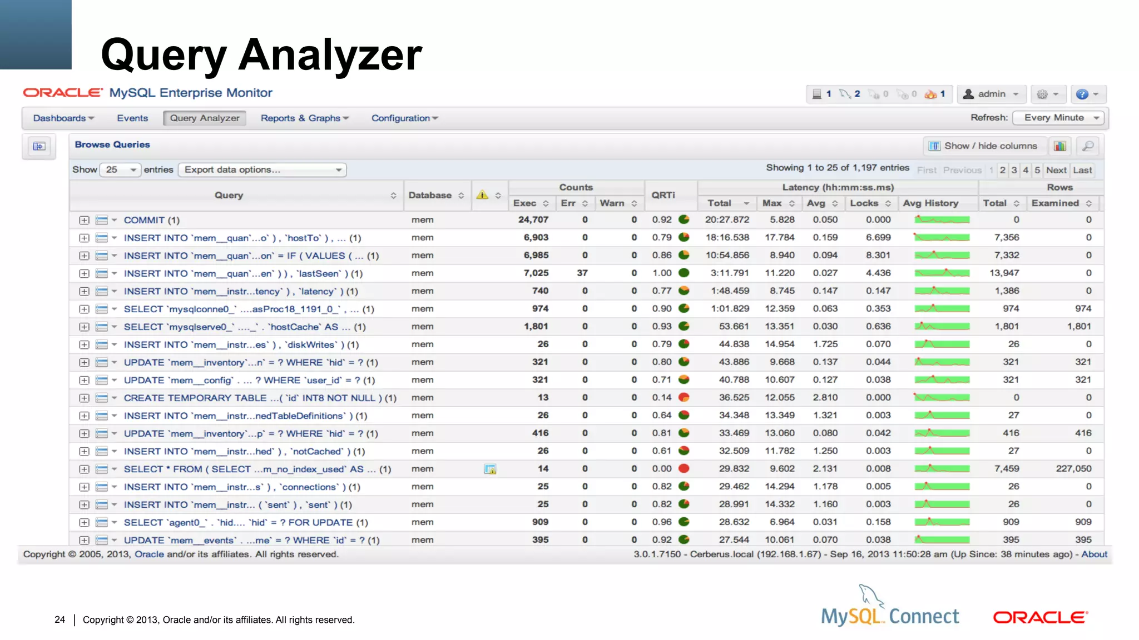The width and height of the screenshot is (1139, 640).
Task: Click the About link in footer
Action: coord(1095,554)
